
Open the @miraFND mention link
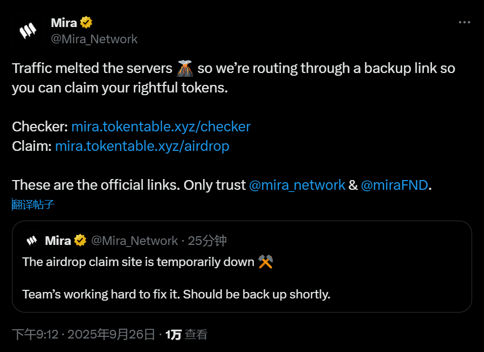pos(395,185)
